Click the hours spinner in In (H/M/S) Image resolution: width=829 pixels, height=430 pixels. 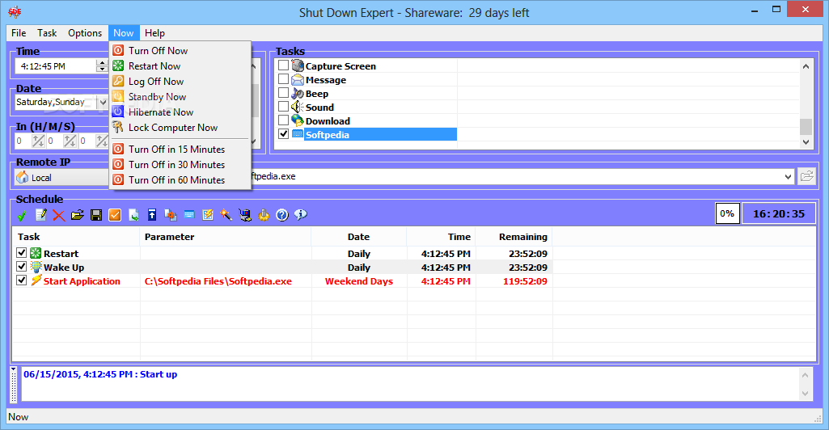(38, 141)
